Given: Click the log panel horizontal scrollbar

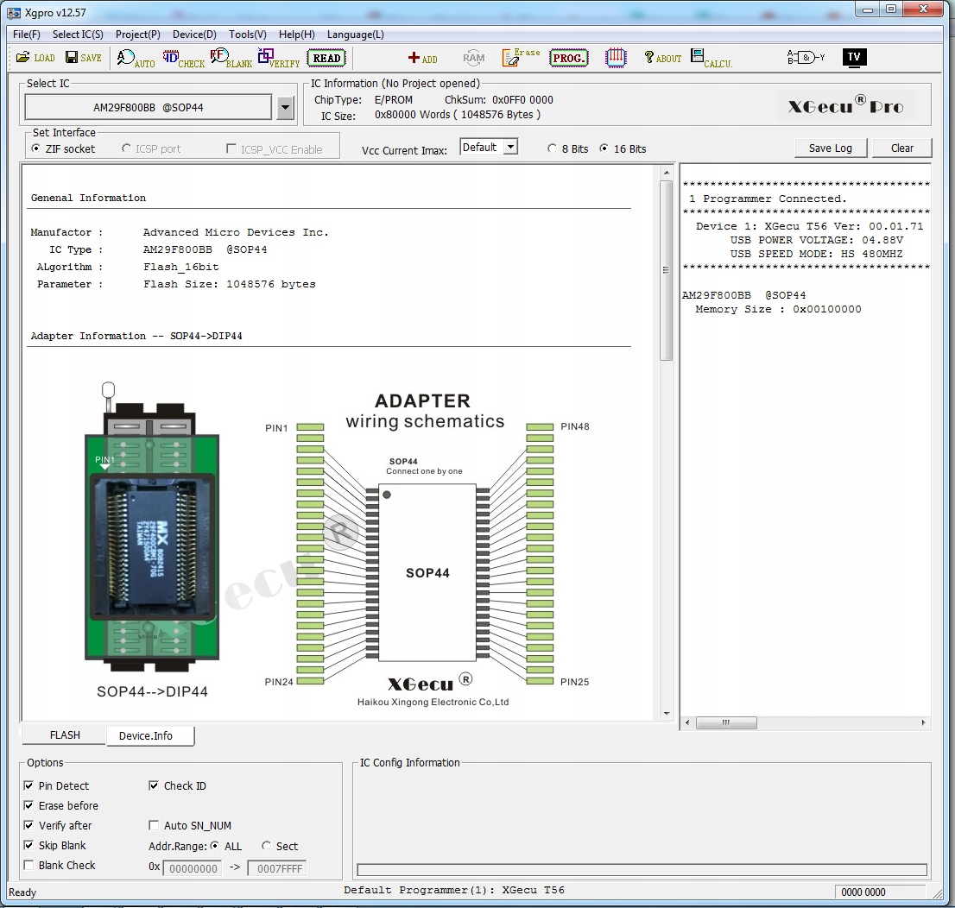Looking at the screenshot, I should pos(726,722).
